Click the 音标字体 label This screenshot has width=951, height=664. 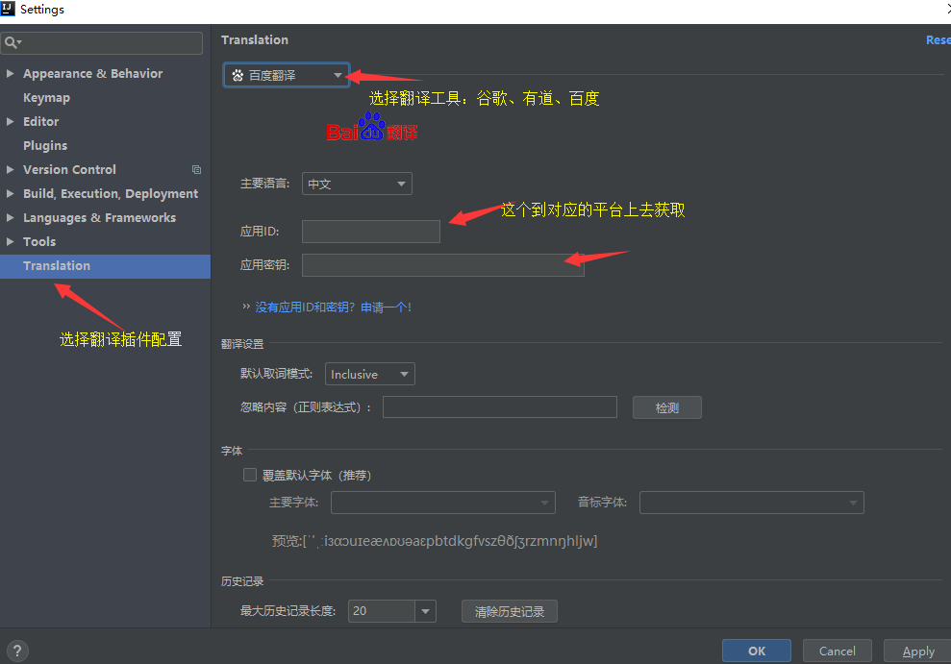[x=602, y=503]
